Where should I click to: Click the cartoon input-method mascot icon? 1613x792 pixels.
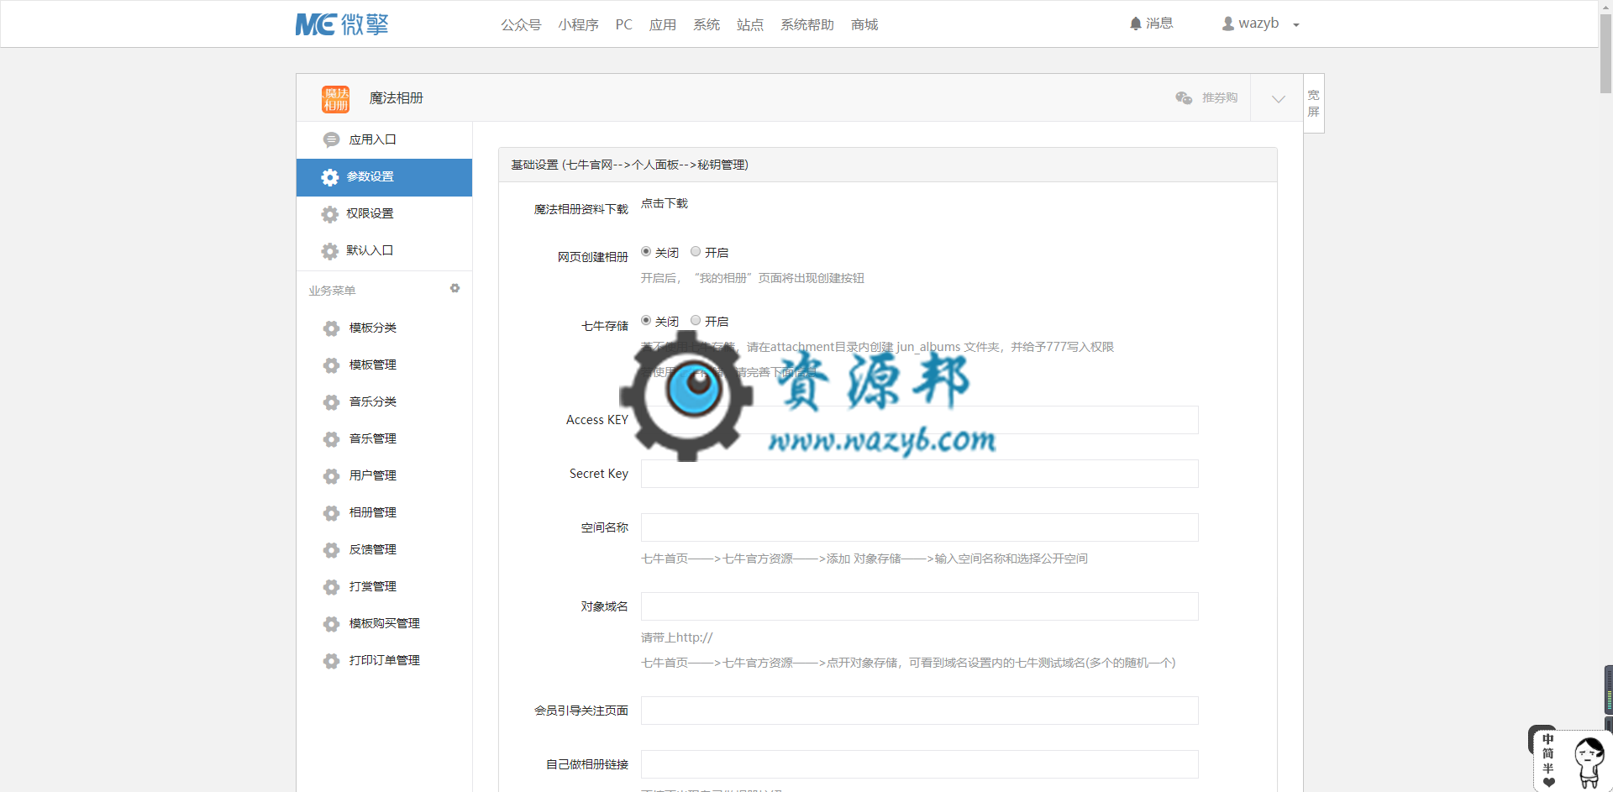tap(1588, 763)
